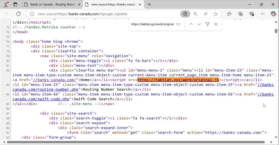Click the div class="menu-text" line

pos(82,66)
